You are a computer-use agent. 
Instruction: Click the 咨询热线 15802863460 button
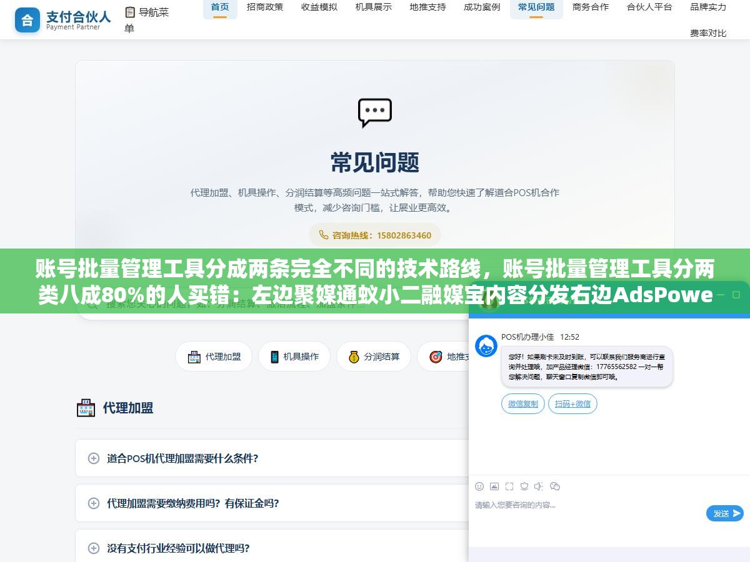pyautogui.click(x=375, y=235)
